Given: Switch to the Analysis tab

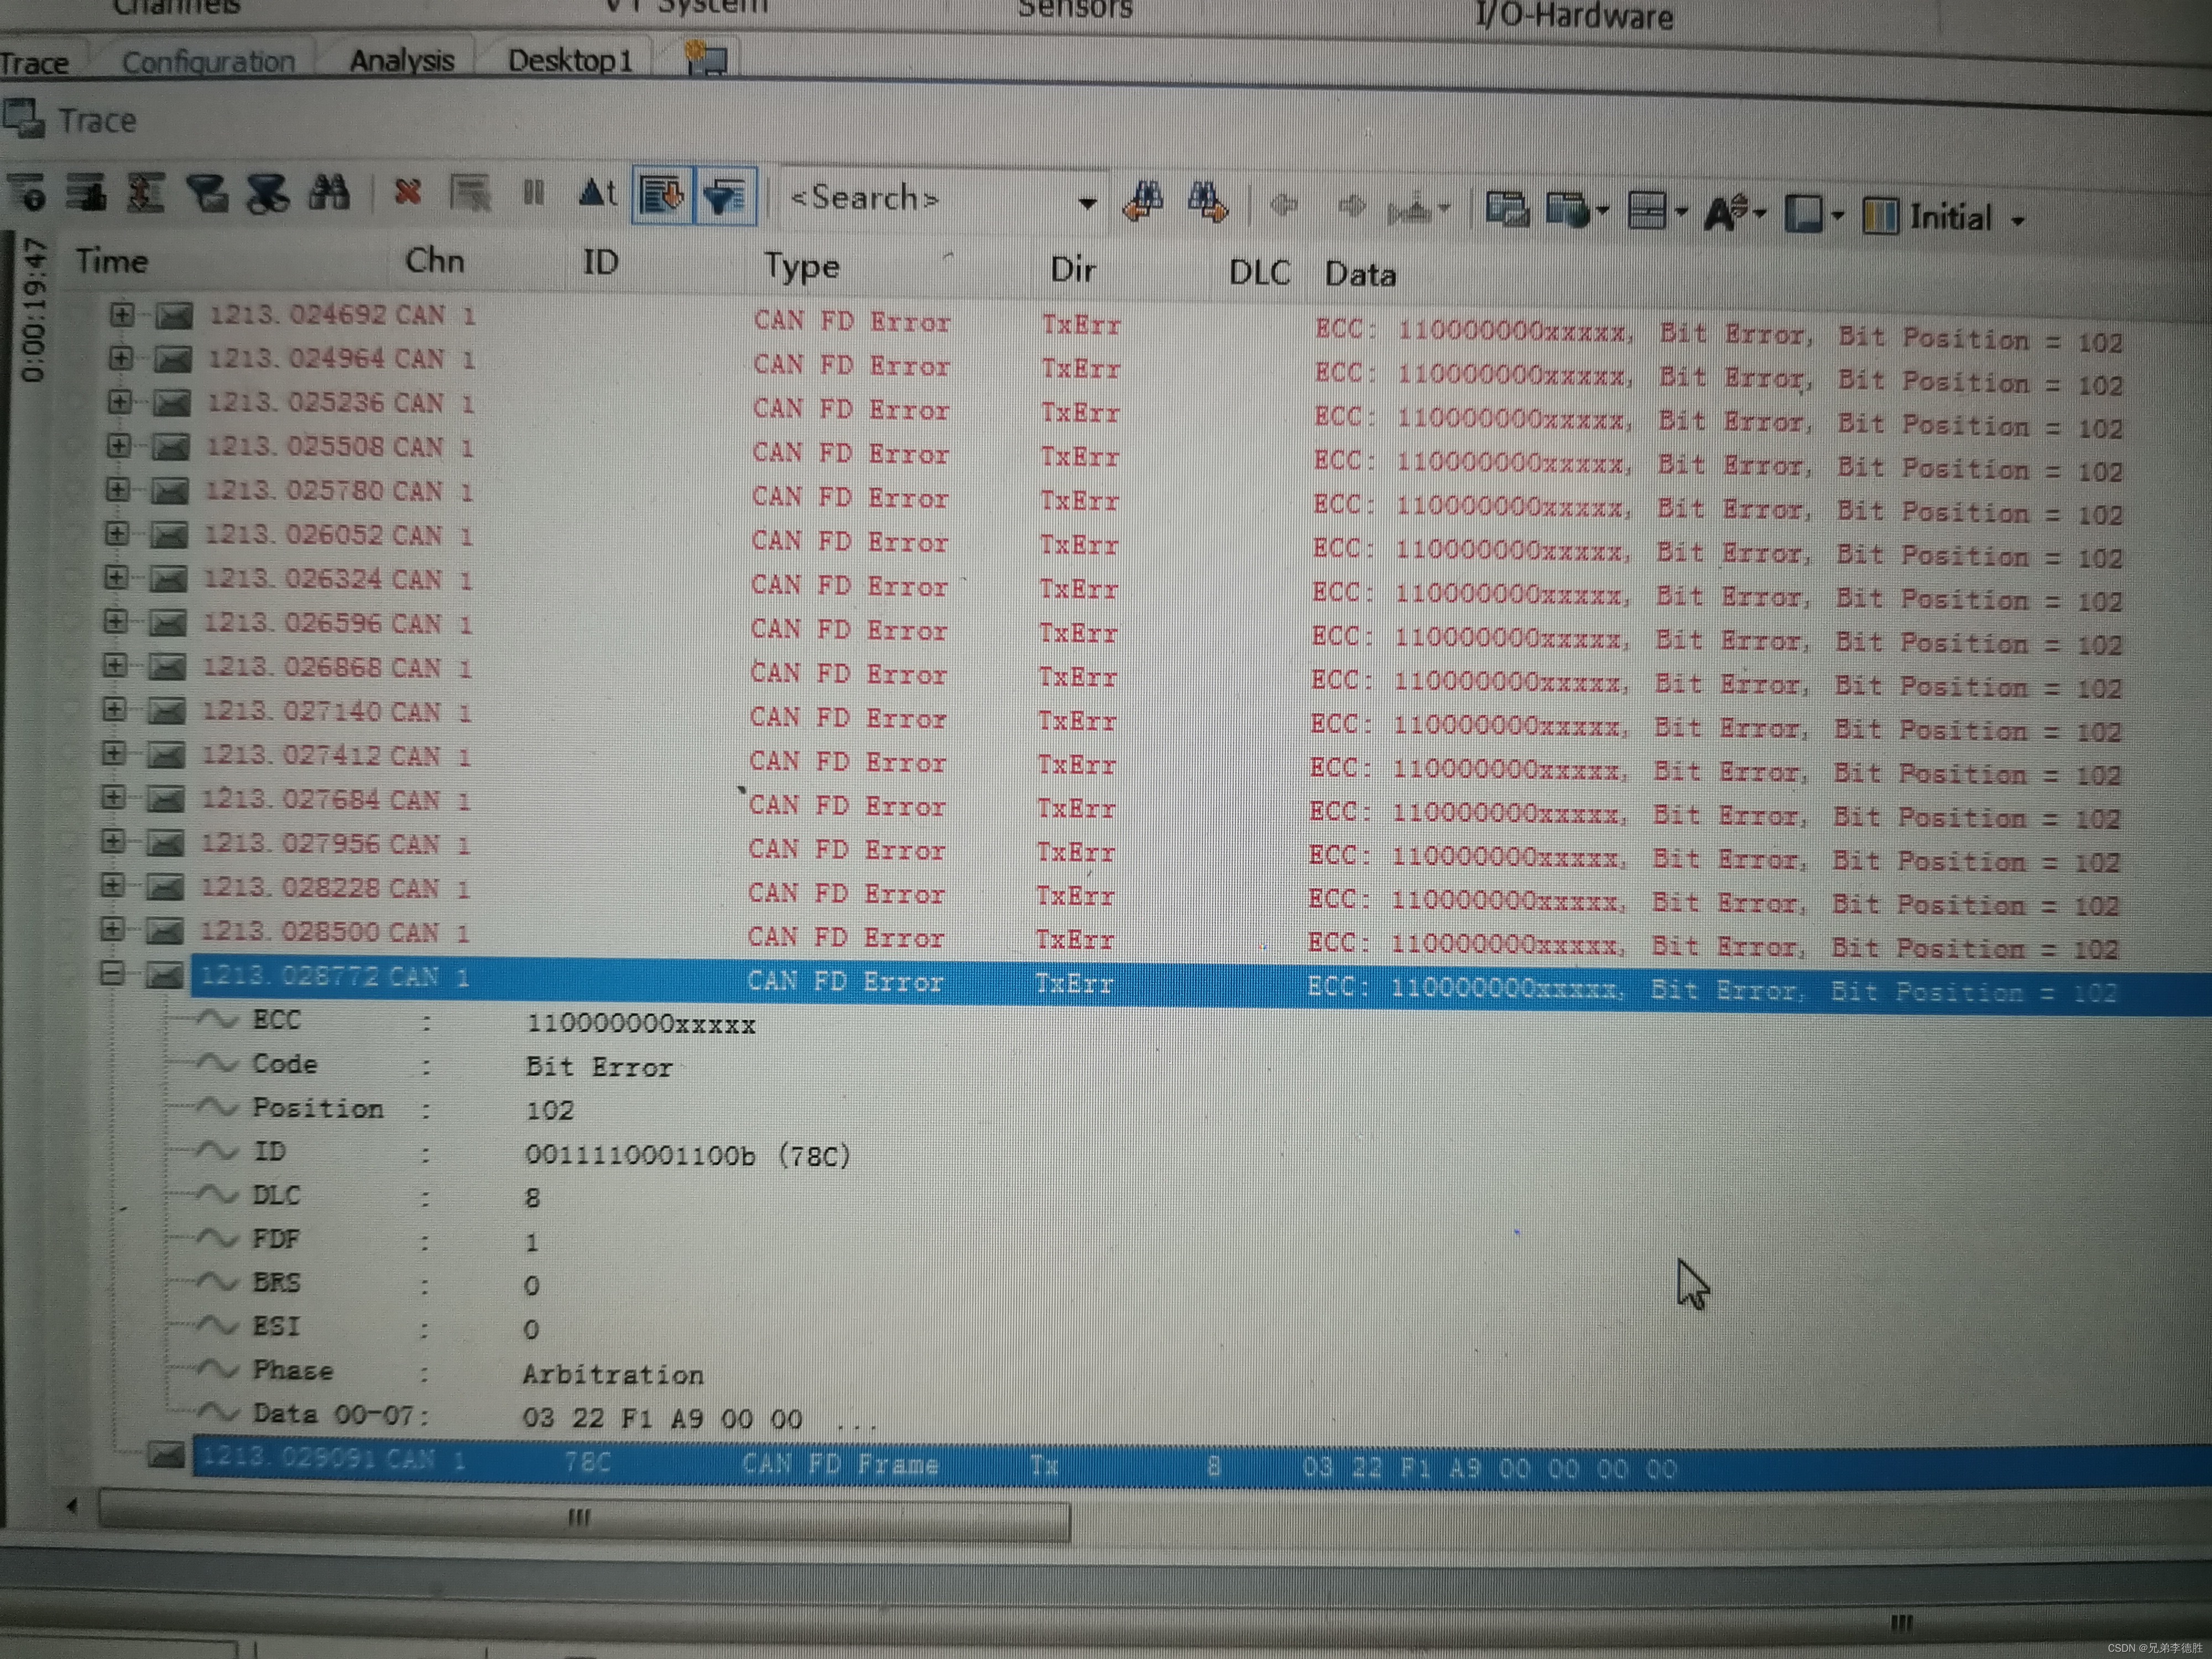Looking at the screenshot, I should (401, 61).
